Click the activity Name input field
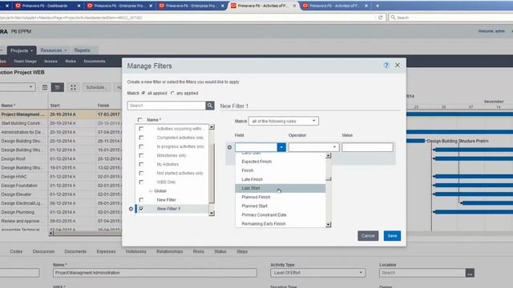The height and width of the screenshot is (288, 513). pyautogui.click(x=155, y=273)
